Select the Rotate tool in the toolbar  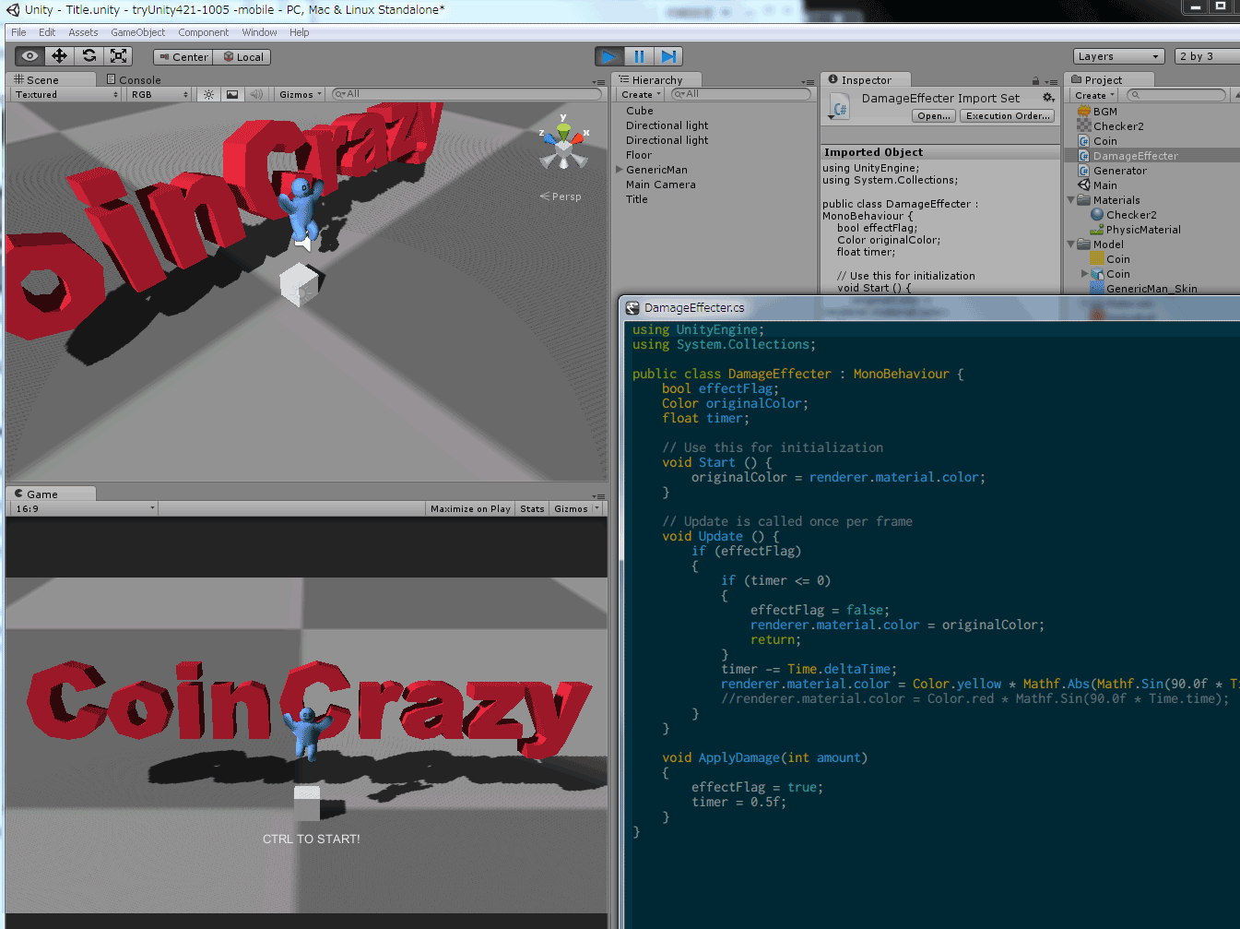[x=89, y=55]
